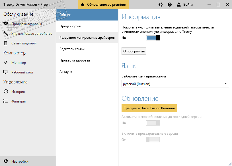Switch to Водитель семьи settings tab
232x166 pixels.
coord(87,49)
